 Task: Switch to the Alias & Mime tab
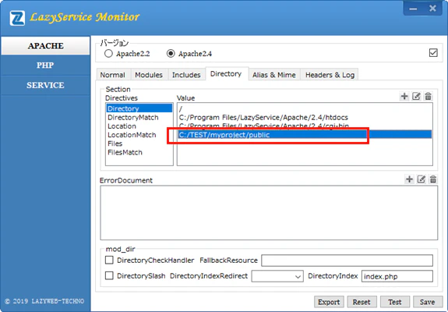(274, 75)
